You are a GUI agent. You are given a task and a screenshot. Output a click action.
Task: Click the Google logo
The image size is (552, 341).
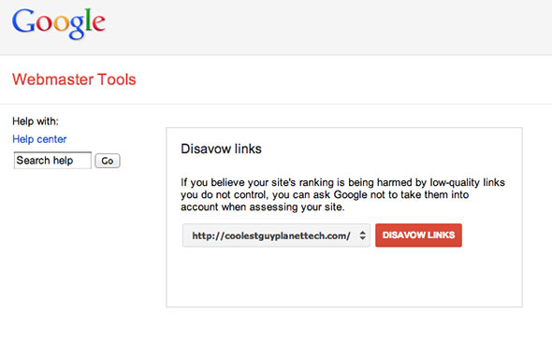point(58,23)
